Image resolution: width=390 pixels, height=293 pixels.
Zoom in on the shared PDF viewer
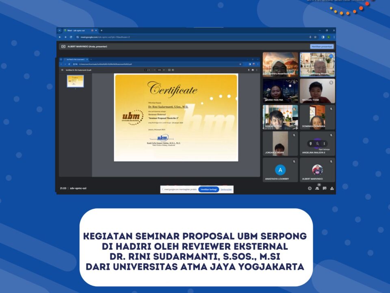click(164, 70)
